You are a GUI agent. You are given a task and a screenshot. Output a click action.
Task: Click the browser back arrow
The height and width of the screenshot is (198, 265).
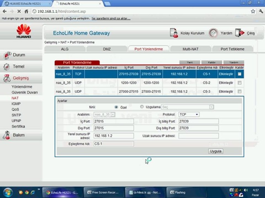pos(5,11)
